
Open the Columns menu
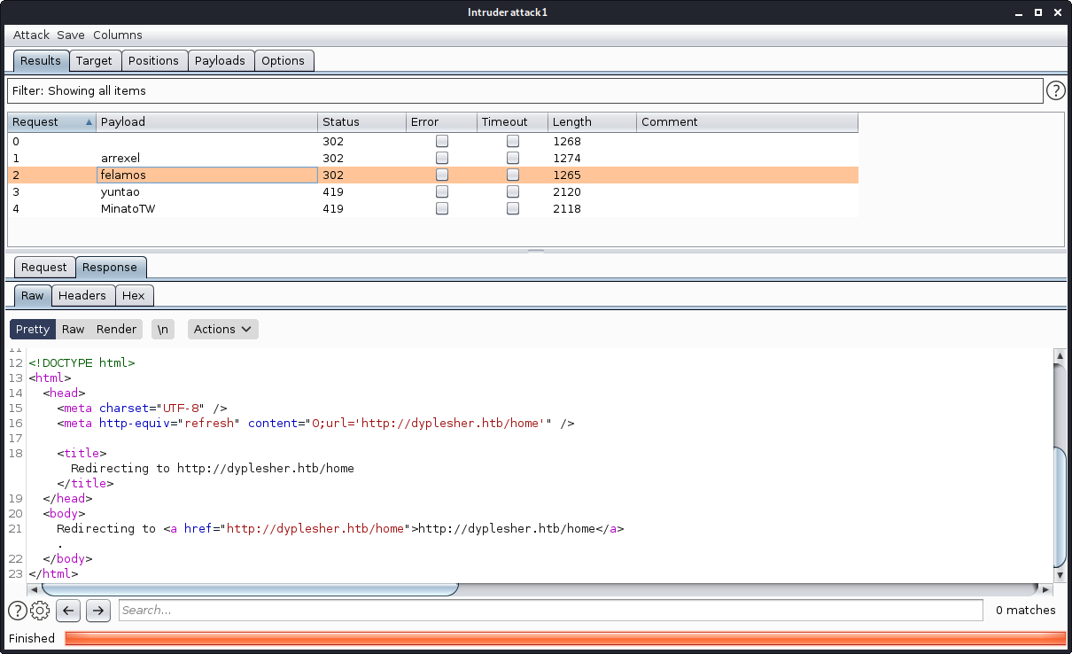coord(117,35)
